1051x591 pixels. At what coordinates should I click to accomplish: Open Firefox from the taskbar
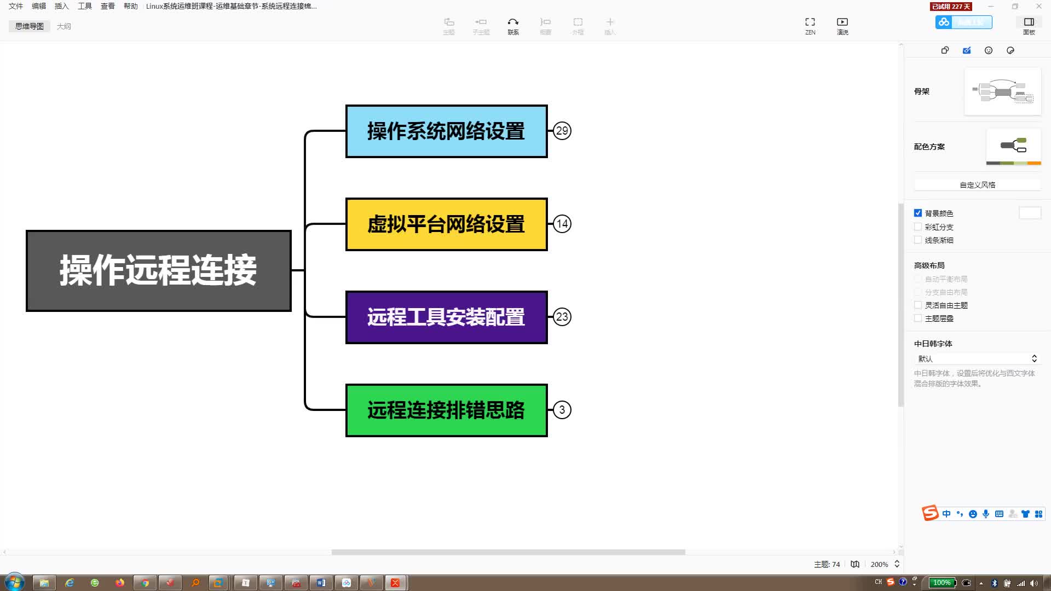120,583
